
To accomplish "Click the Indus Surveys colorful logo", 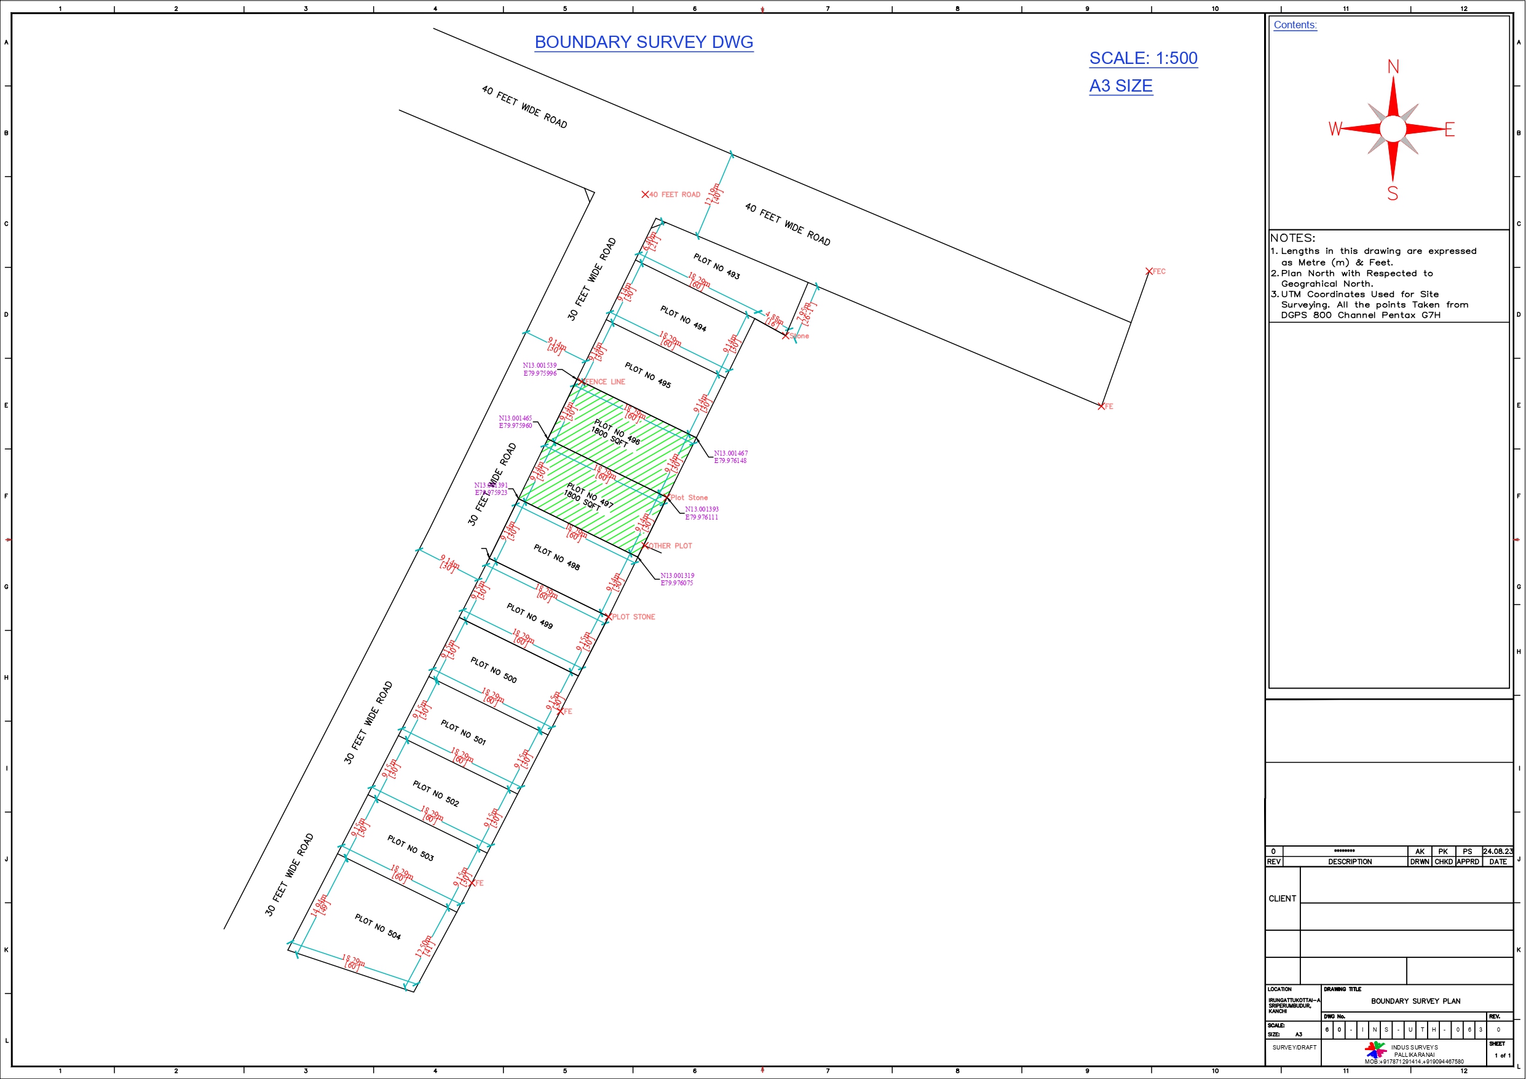I will pyautogui.click(x=1375, y=1049).
